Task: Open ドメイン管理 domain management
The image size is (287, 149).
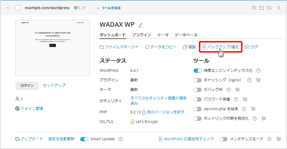Action: (29, 109)
